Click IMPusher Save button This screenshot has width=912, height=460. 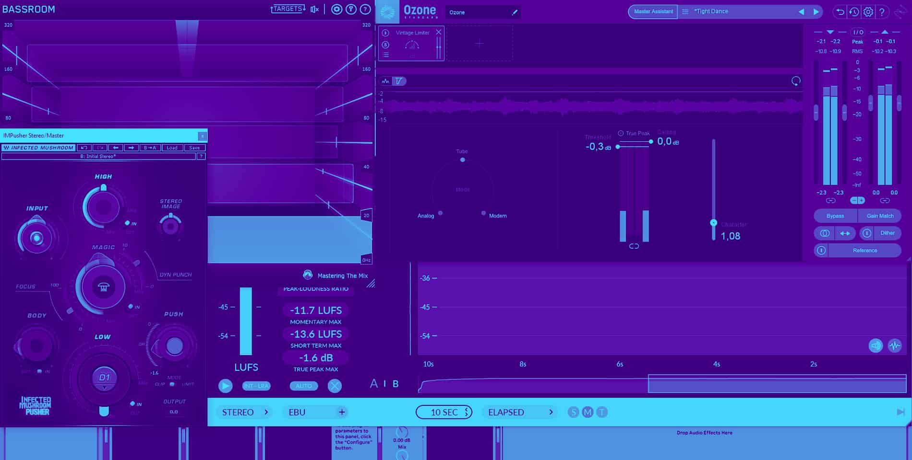[x=194, y=148]
